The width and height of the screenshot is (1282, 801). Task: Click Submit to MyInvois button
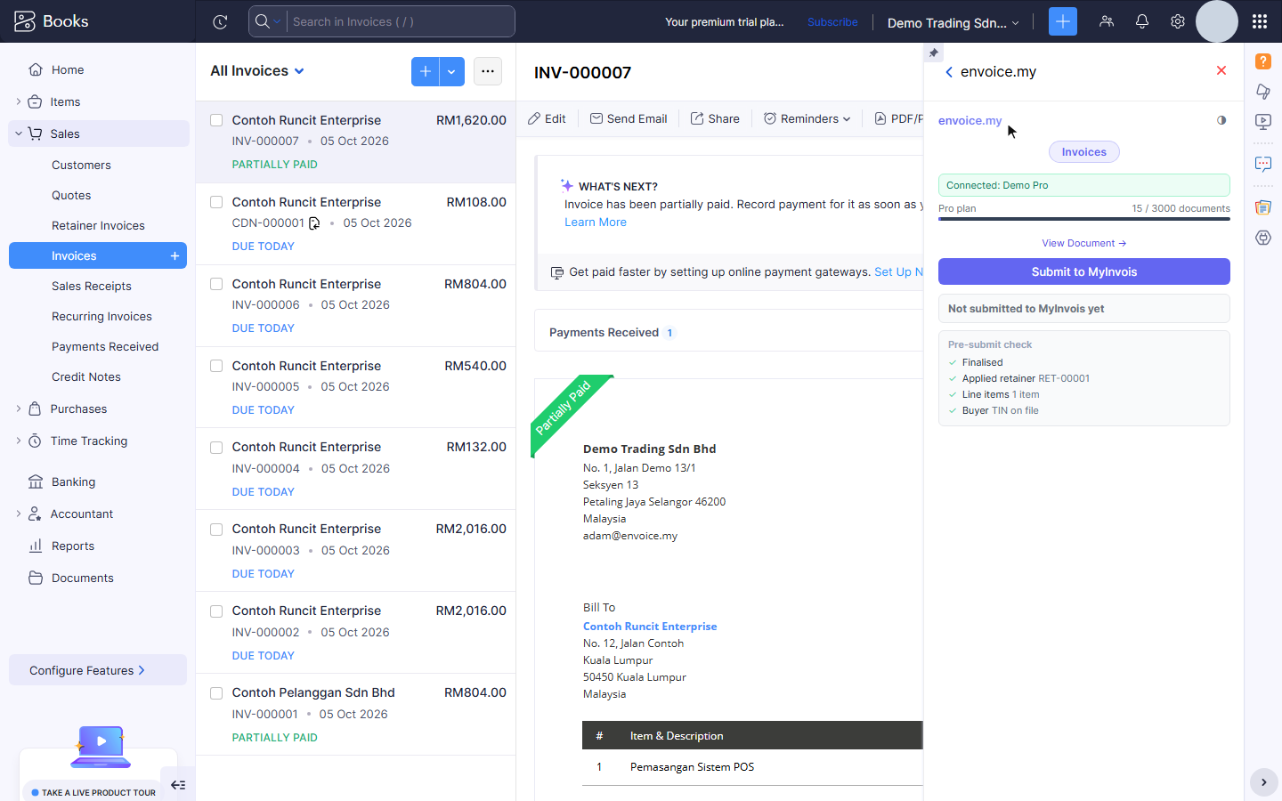tap(1084, 271)
